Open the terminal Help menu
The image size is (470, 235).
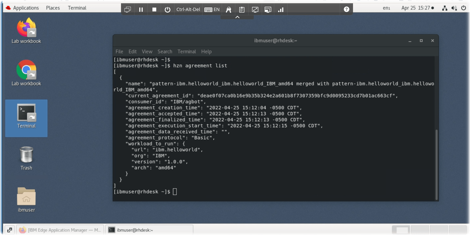pyautogui.click(x=206, y=51)
